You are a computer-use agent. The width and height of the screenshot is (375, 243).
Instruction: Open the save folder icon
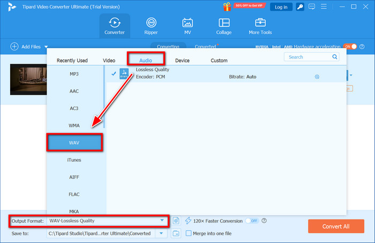(x=176, y=233)
